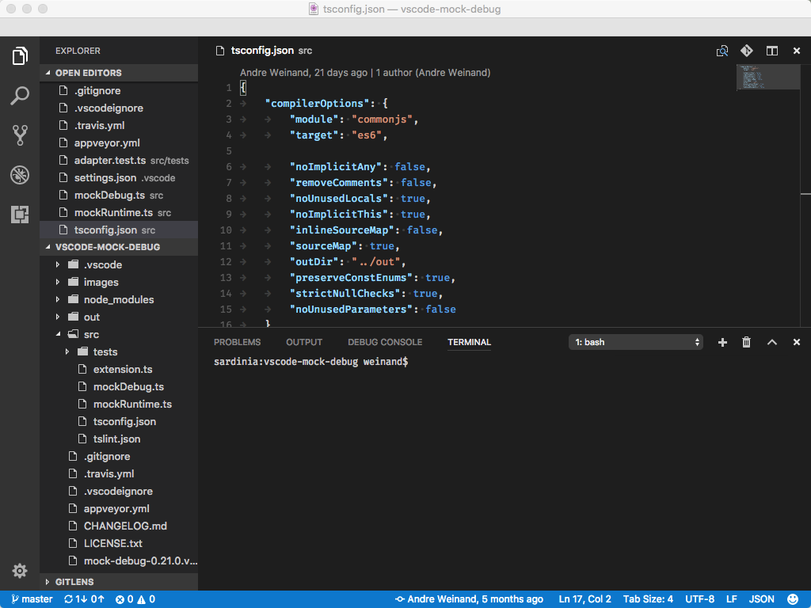This screenshot has width=811, height=608.
Task: Expand the GitLens section
Action: tap(119, 582)
